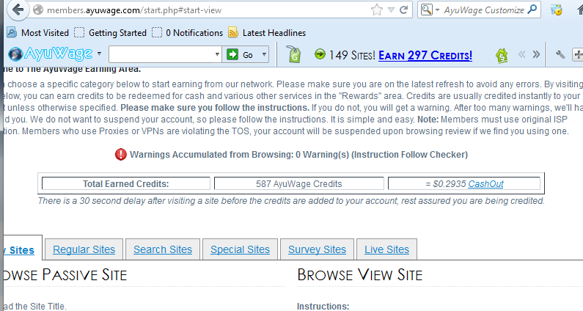Click the site globe icon in address bar

coord(38,10)
